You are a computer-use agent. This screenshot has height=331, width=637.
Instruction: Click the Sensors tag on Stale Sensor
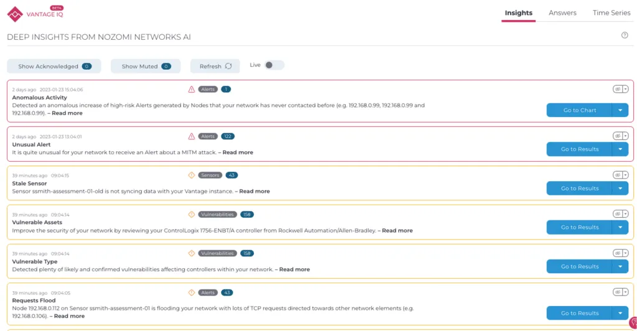coord(210,175)
